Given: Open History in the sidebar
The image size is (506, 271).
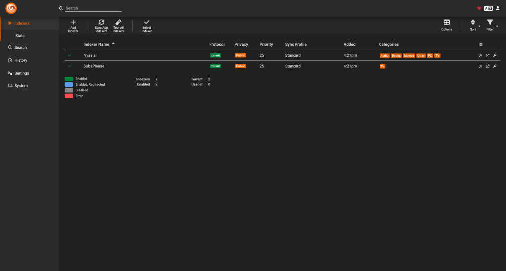Looking at the screenshot, I should tap(30, 60).
